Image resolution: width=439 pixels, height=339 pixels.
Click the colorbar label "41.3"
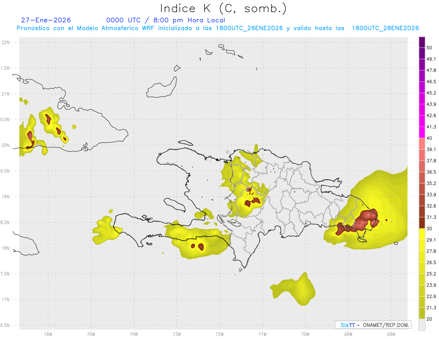(431, 127)
